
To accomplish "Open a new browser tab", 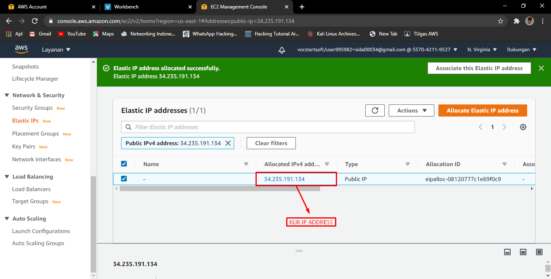I will pos(302,7).
